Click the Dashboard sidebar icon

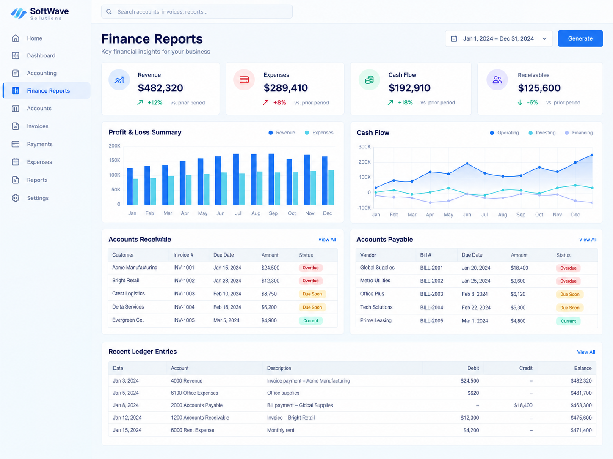(x=16, y=55)
